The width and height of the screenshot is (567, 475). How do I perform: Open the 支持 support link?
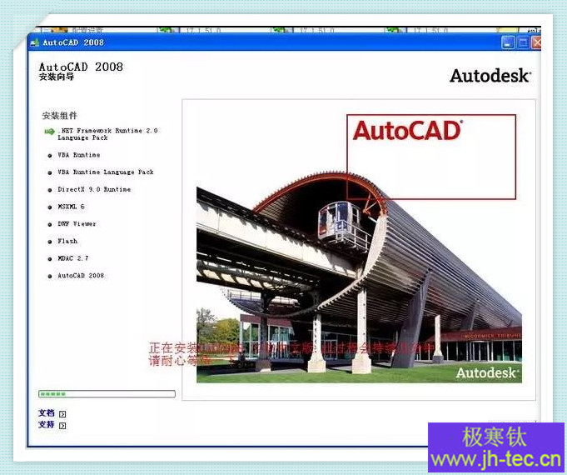point(47,424)
